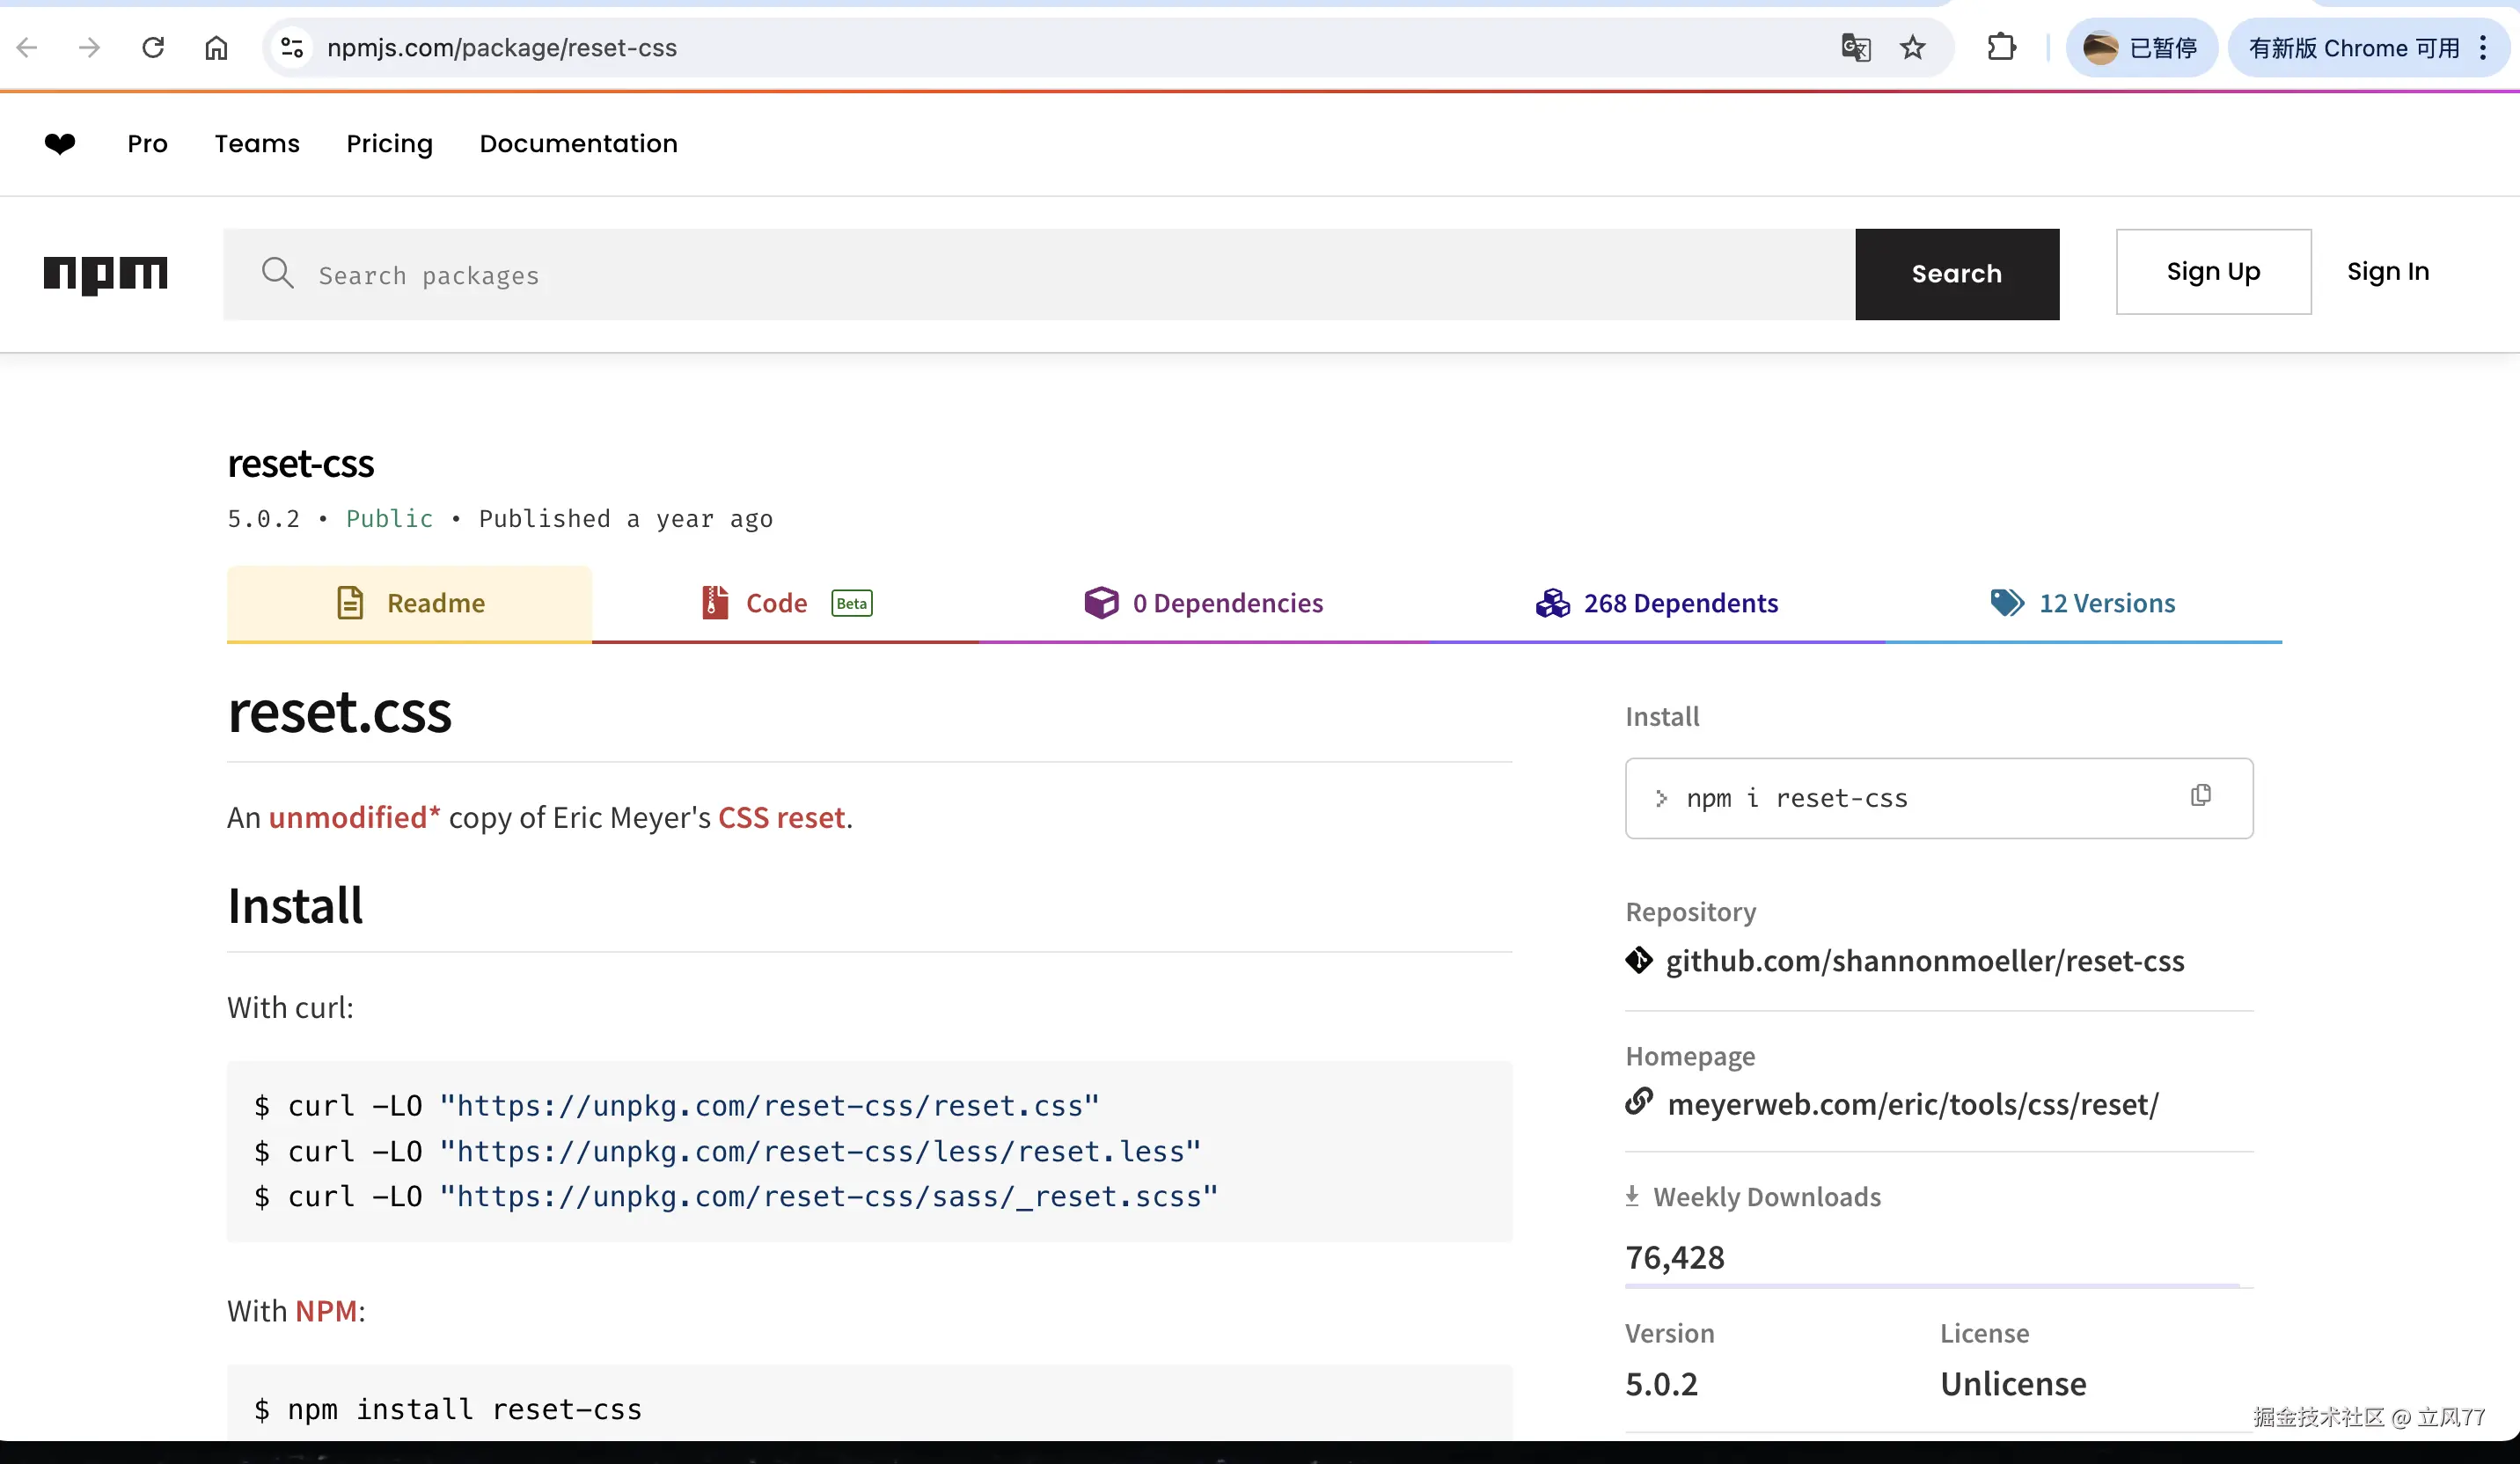
Task: Click the translate page icon
Action: 1856,47
